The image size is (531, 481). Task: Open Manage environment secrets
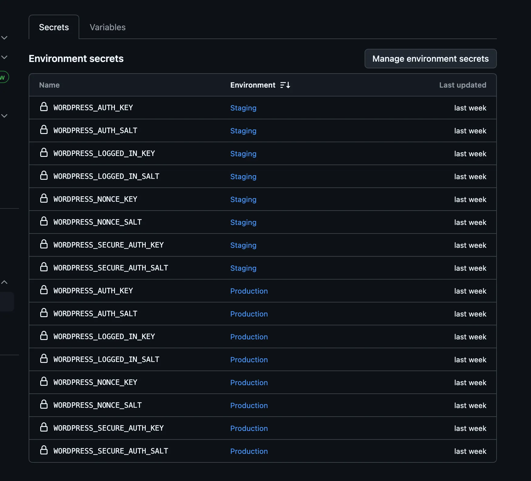pos(430,59)
